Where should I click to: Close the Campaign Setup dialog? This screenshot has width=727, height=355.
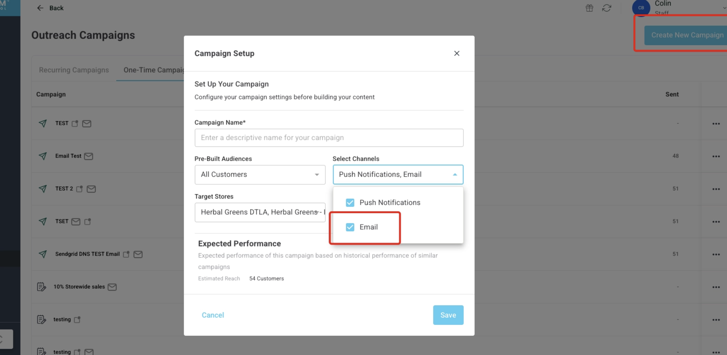[x=457, y=53]
